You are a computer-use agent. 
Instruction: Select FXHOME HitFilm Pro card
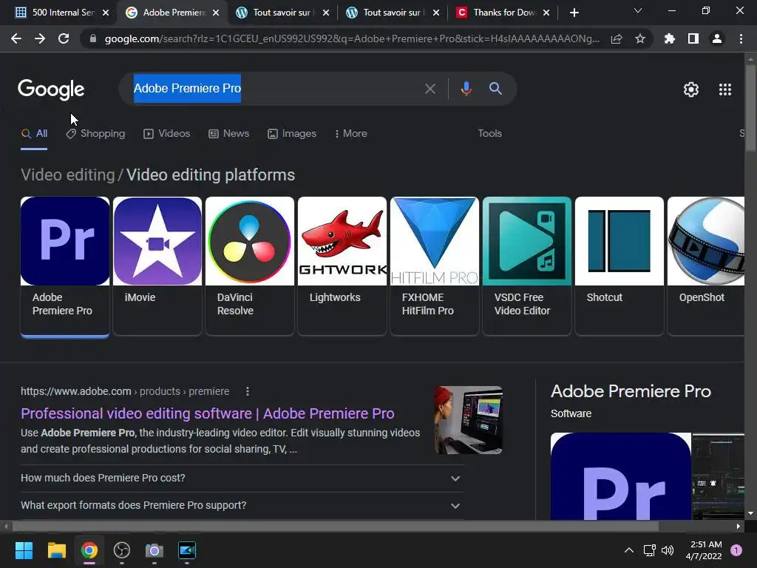[x=435, y=266]
